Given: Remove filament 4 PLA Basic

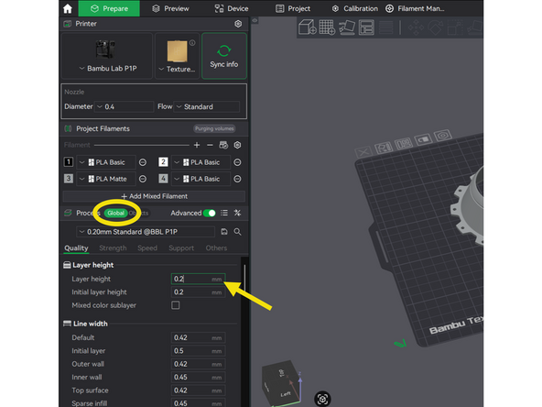Looking at the screenshot, I should [x=237, y=179].
